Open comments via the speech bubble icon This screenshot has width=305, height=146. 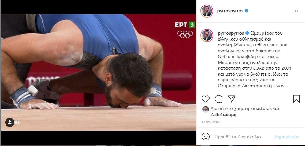(x=219, y=99)
